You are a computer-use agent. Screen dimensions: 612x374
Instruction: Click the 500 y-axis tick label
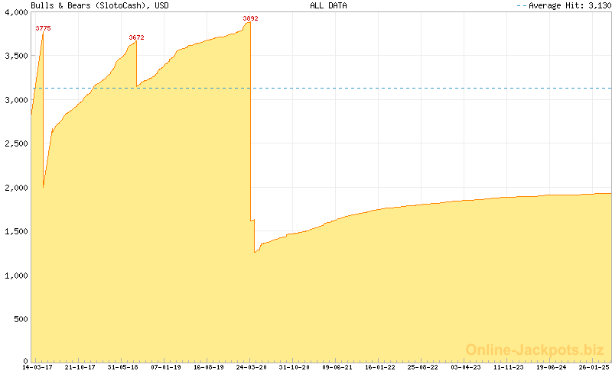19,318
